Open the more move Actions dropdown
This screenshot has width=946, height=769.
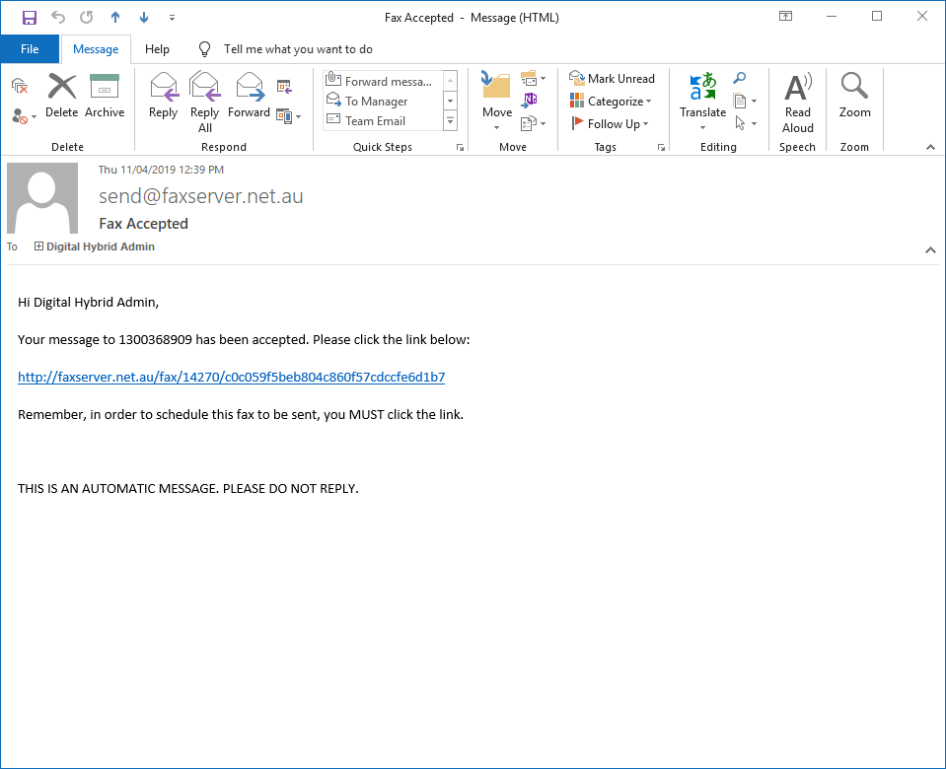[533, 123]
